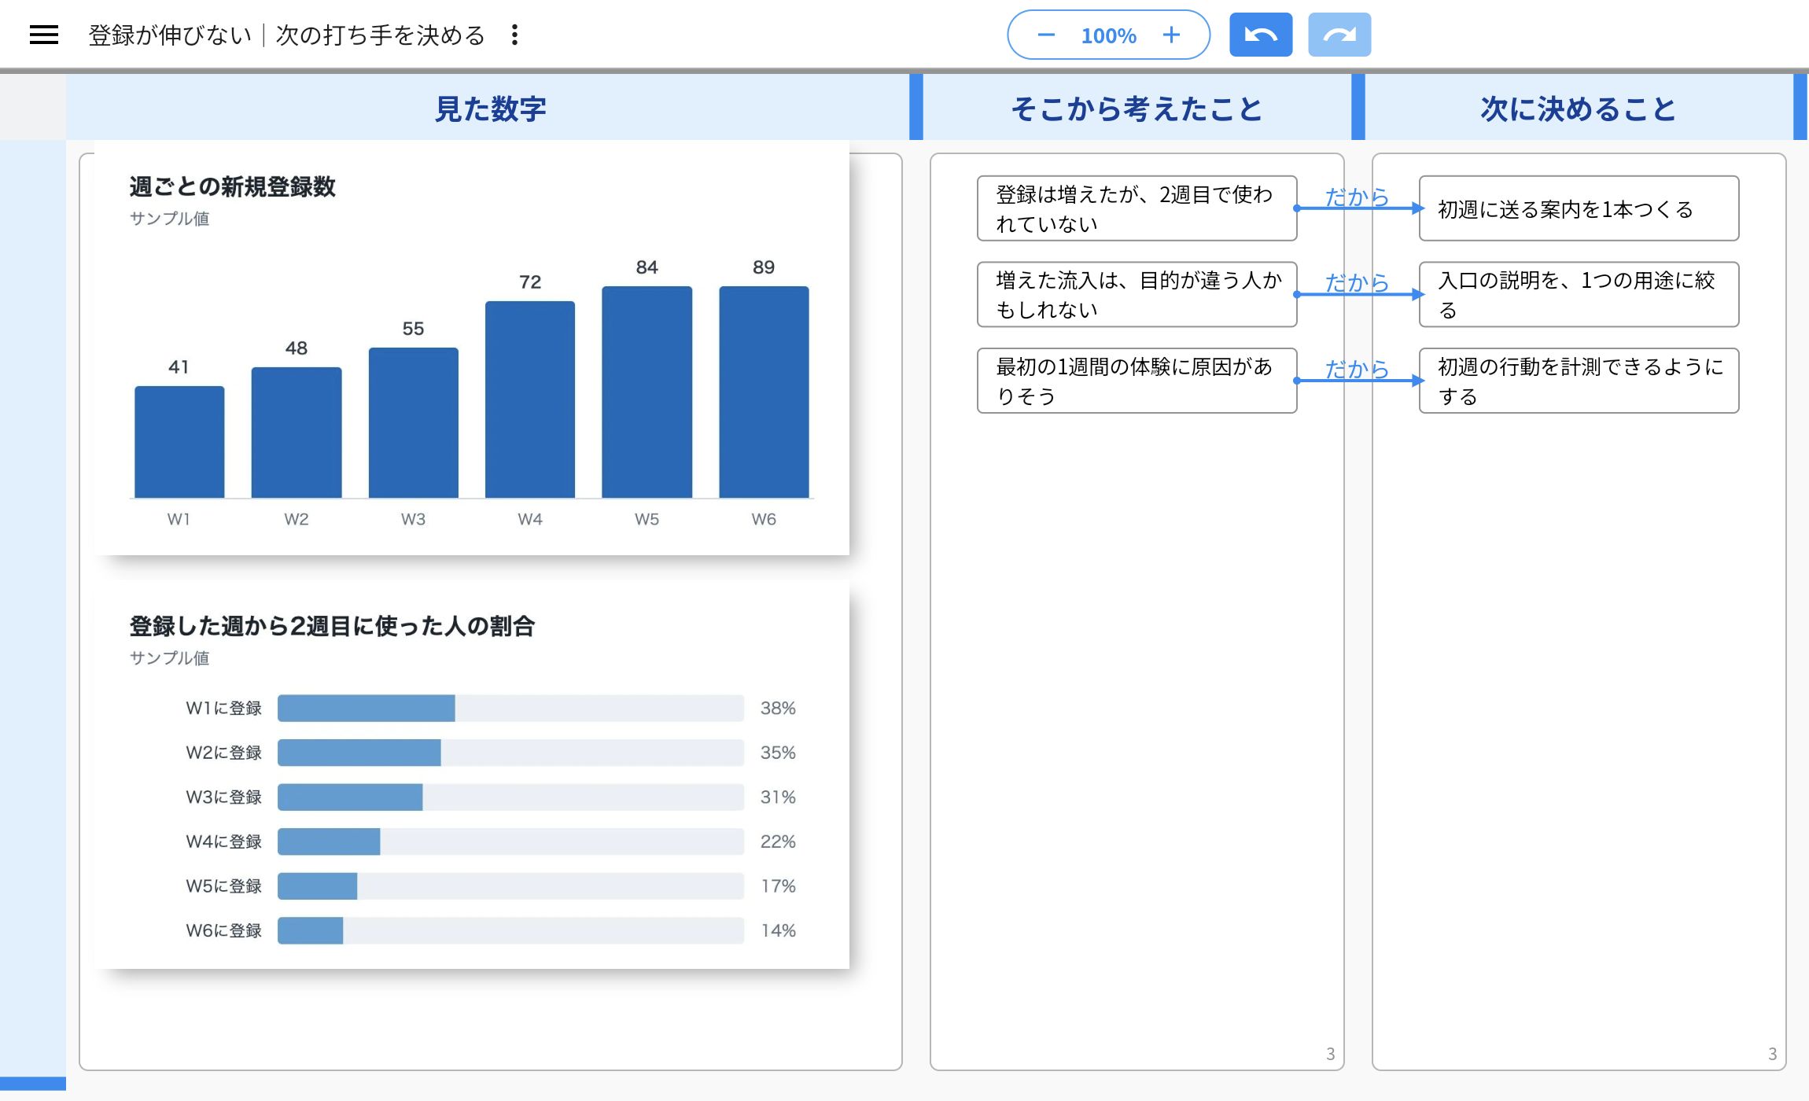Select the card 初週の行動を計測できるようにする

click(x=1579, y=381)
